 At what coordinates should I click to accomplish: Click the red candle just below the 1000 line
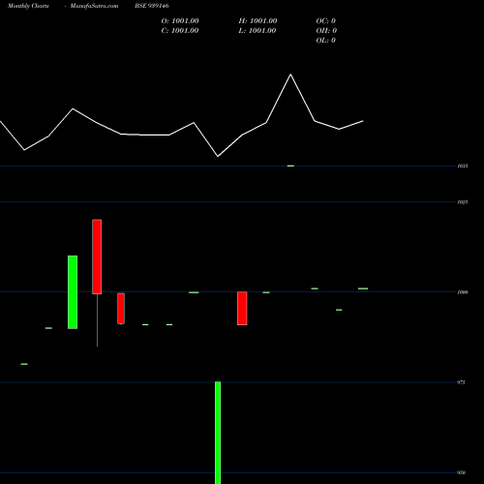[121, 309]
